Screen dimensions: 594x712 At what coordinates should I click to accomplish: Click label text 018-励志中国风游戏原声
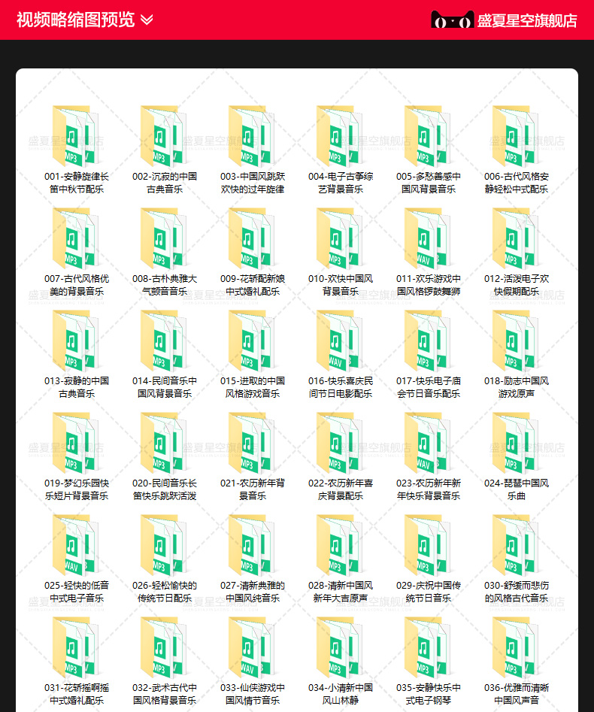[517, 387]
